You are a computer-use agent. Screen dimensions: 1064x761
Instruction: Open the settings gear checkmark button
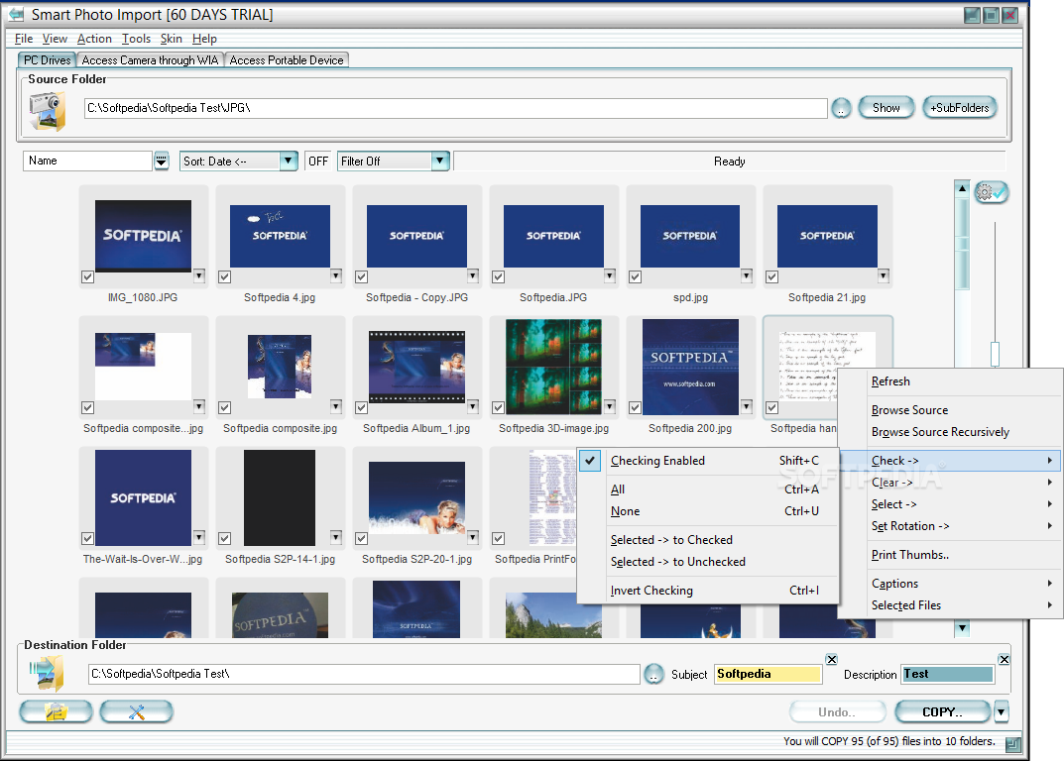click(992, 192)
